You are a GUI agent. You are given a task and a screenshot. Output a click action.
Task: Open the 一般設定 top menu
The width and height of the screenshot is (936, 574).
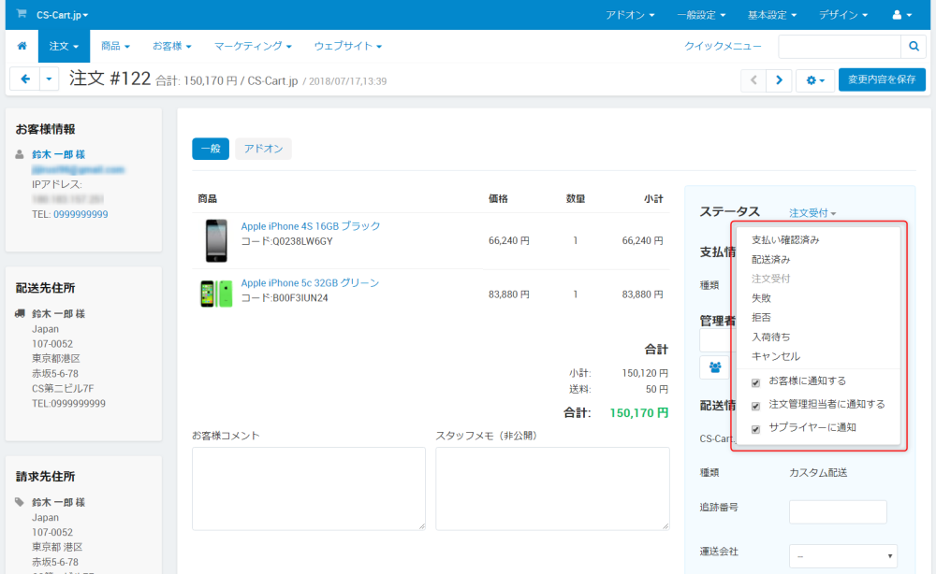(x=701, y=15)
